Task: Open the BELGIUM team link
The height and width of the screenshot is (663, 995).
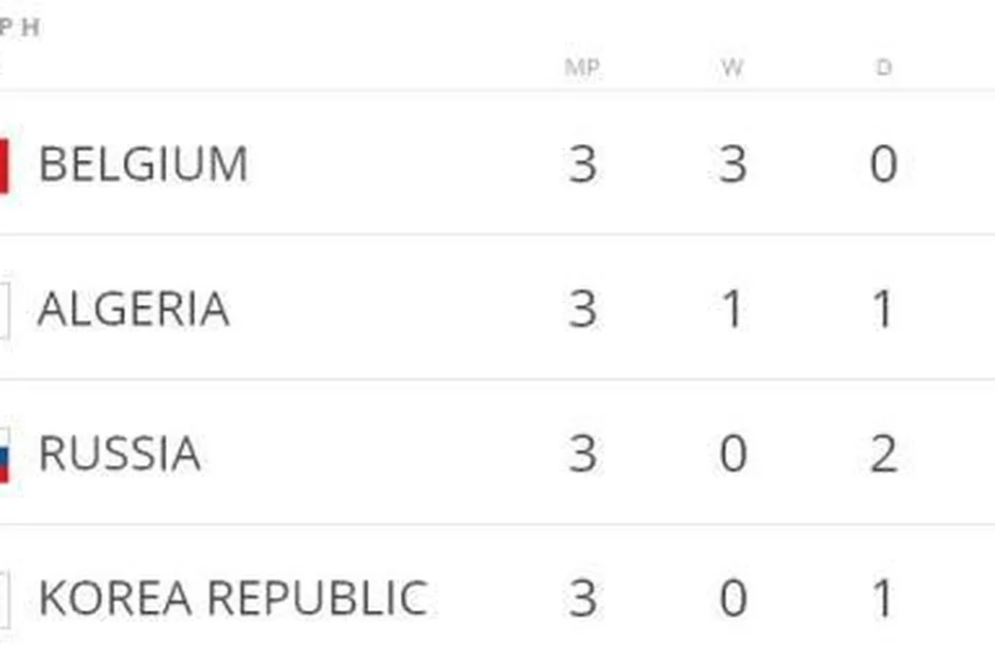Action: [x=143, y=165]
